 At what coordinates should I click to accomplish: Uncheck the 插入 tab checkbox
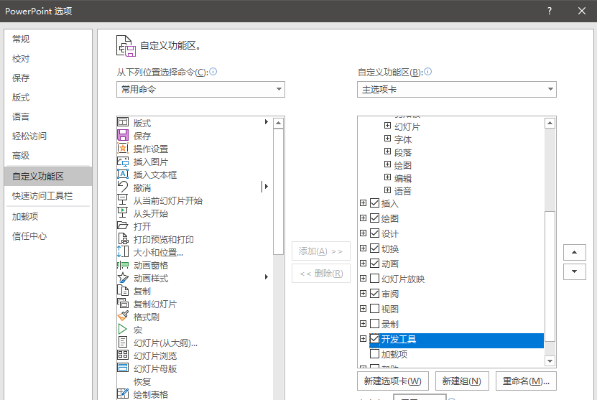(374, 203)
